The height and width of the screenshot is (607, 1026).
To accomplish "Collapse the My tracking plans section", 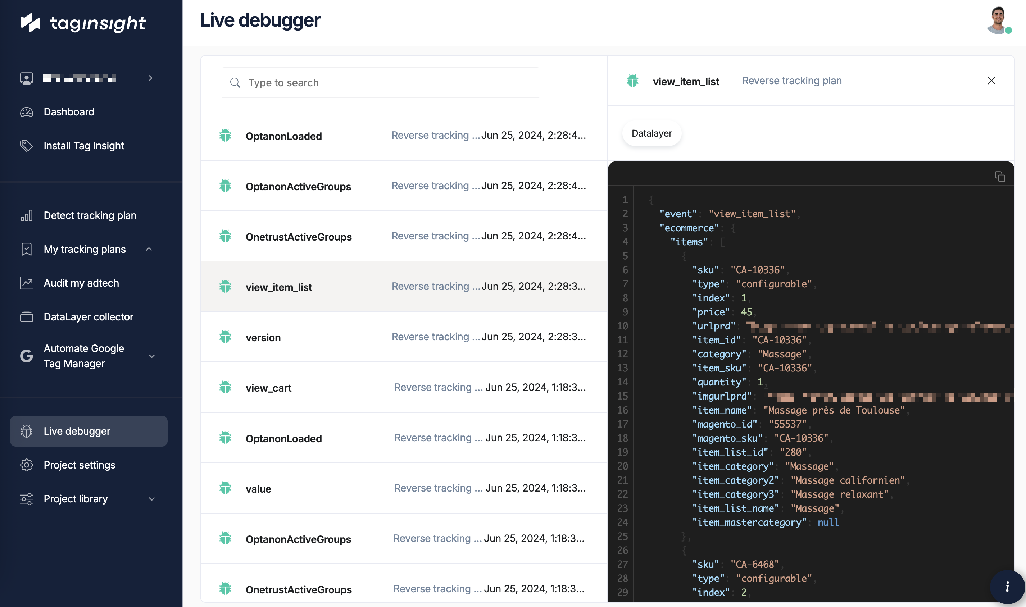I will [149, 249].
